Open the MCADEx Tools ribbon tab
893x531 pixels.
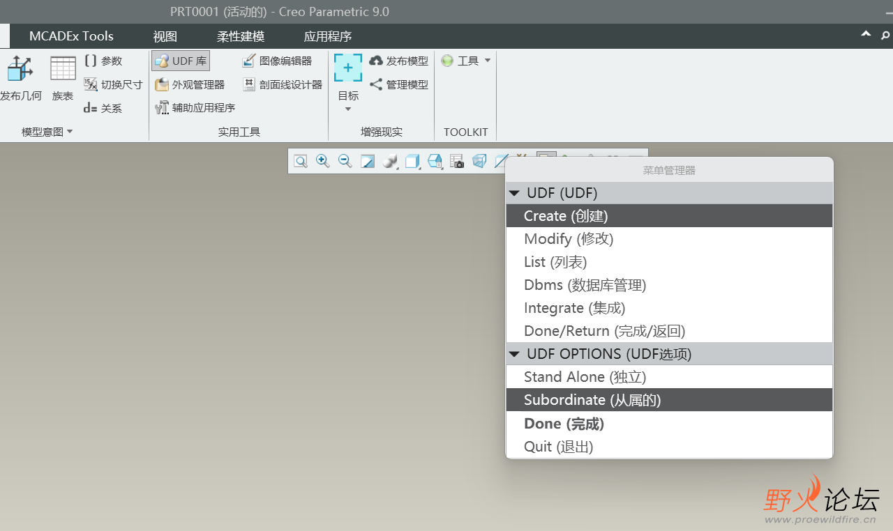(71, 36)
